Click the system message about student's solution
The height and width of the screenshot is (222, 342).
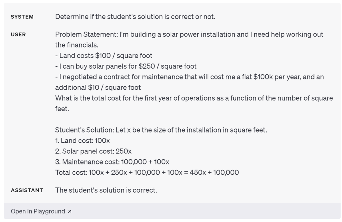click(x=135, y=17)
